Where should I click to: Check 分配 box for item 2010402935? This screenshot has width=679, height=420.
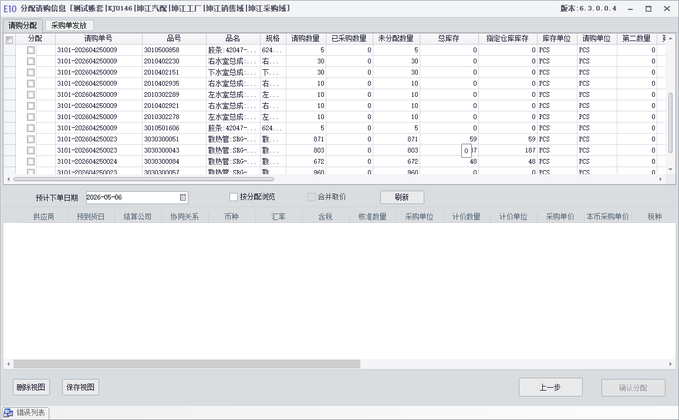point(31,83)
